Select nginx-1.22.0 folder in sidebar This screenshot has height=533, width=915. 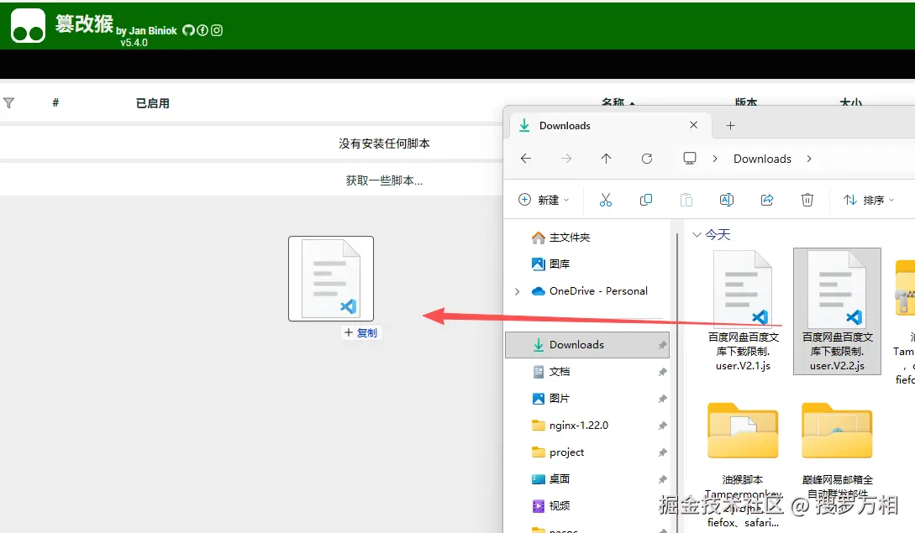pos(571,425)
